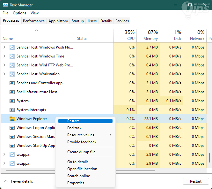
Task: Switch to the Services tab
Action: pos(122,21)
